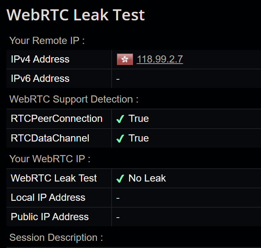The image size is (261, 248).
Task: Select the WebRTC Leak Test page heading
Action: 76,15
